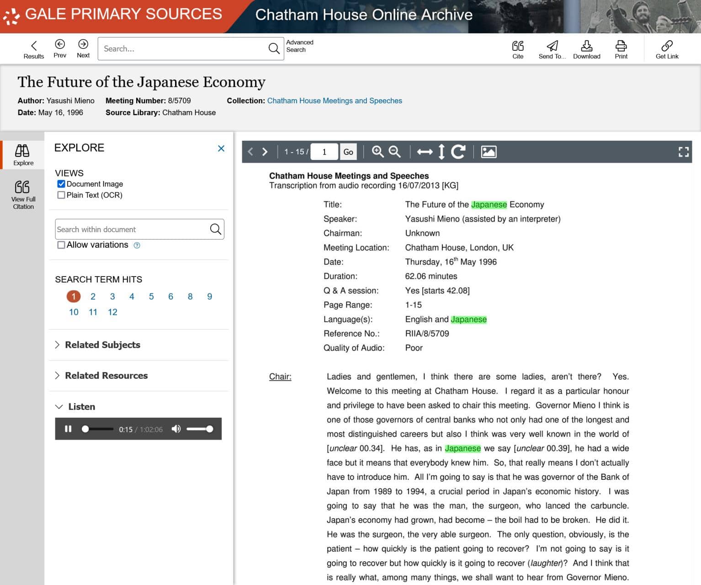Close the Explore panel
This screenshot has height=585, width=701.
pos(221,148)
